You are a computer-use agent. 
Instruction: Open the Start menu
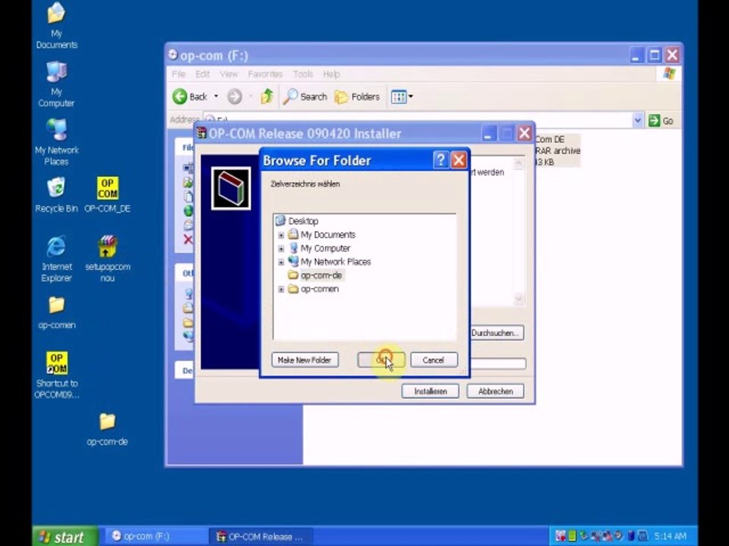tap(65, 536)
